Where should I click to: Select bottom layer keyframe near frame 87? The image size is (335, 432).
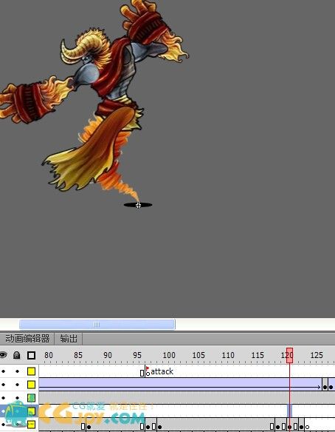click(89, 427)
